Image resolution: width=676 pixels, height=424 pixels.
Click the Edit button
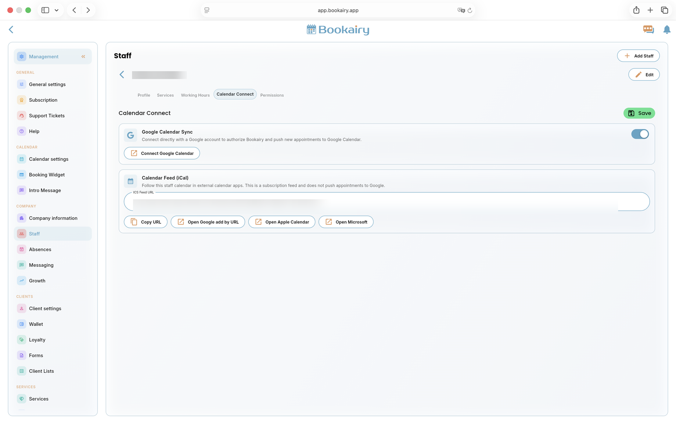pyautogui.click(x=644, y=75)
